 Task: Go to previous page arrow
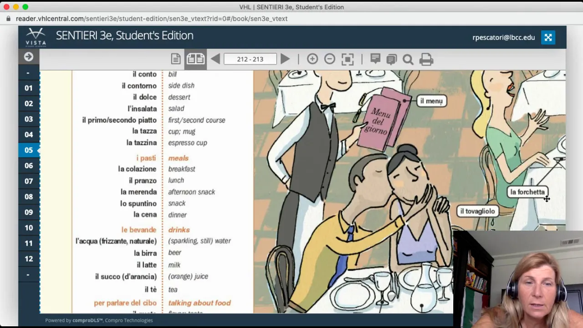click(215, 59)
